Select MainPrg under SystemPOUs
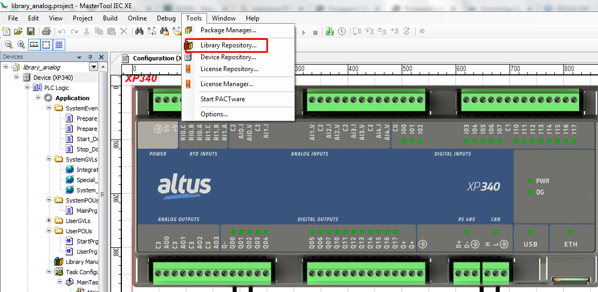This screenshot has height=292, width=598. point(87,211)
